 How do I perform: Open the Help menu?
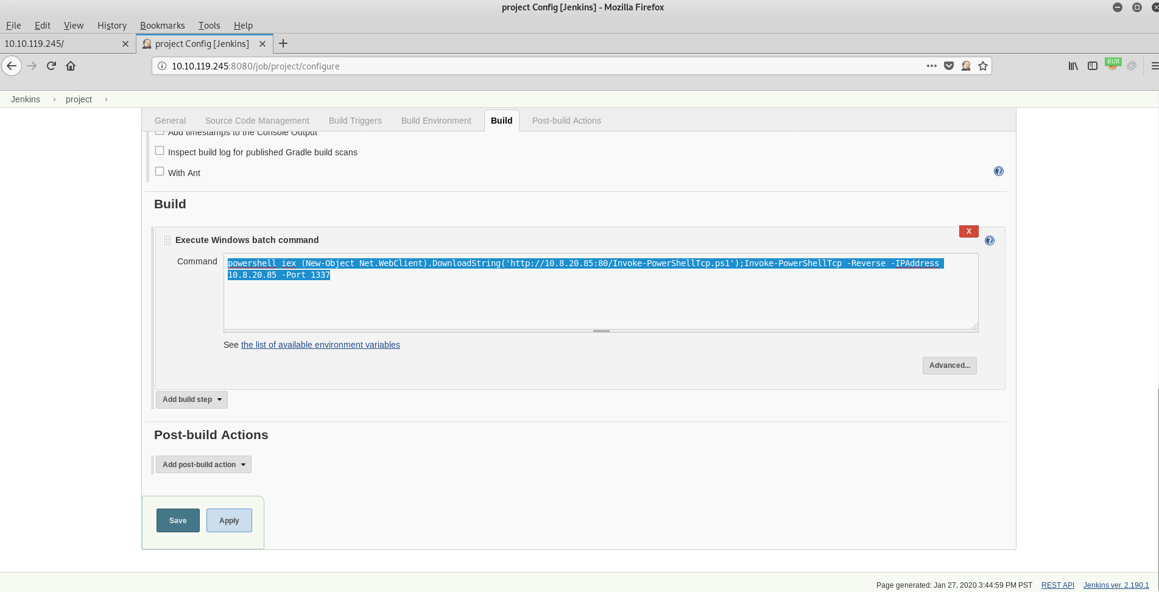click(x=243, y=25)
